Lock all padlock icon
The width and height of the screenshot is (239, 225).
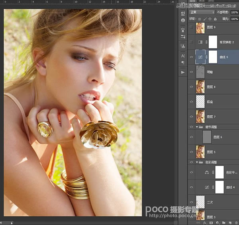tap(215, 19)
